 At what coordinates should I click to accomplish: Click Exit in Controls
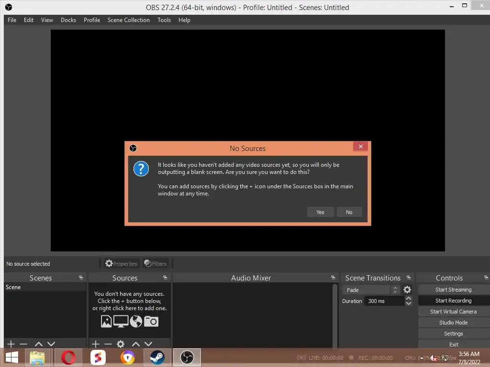pos(454,344)
